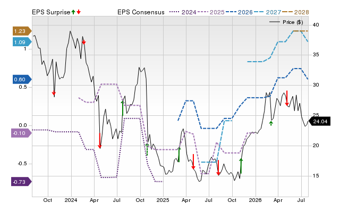Click the 2028 consensus legend entry
The image size is (340, 203).
(295, 12)
